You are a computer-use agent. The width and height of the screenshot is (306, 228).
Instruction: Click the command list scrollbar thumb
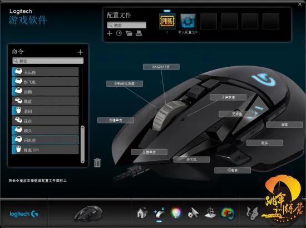[x=82, y=145]
